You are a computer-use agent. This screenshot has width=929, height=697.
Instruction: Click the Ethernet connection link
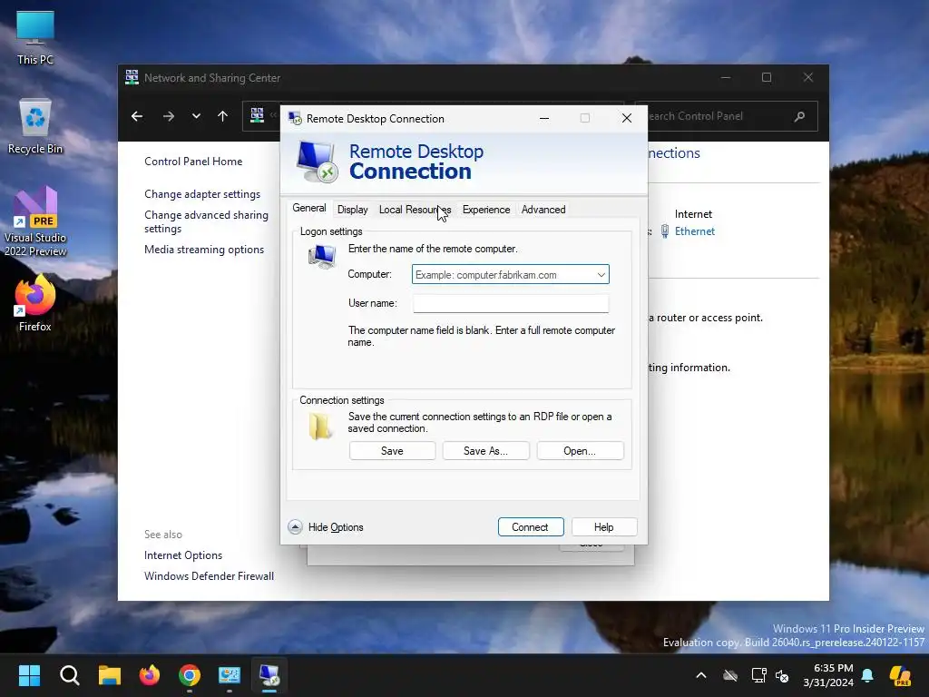pos(694,231)
